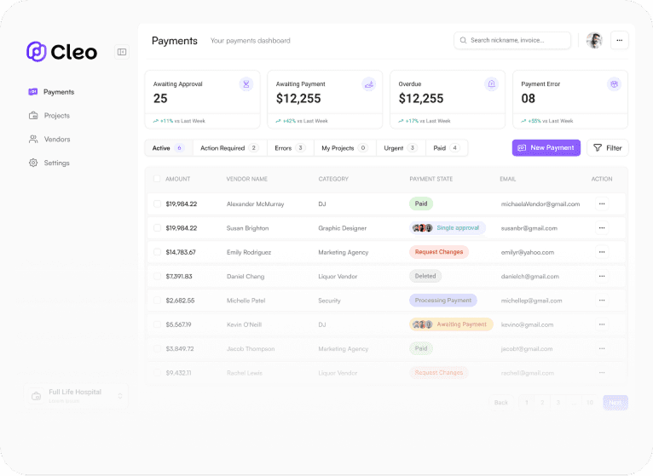Click the Processing Payment status badge
Viewport: 653px width, 476px height.
point(443,301)
